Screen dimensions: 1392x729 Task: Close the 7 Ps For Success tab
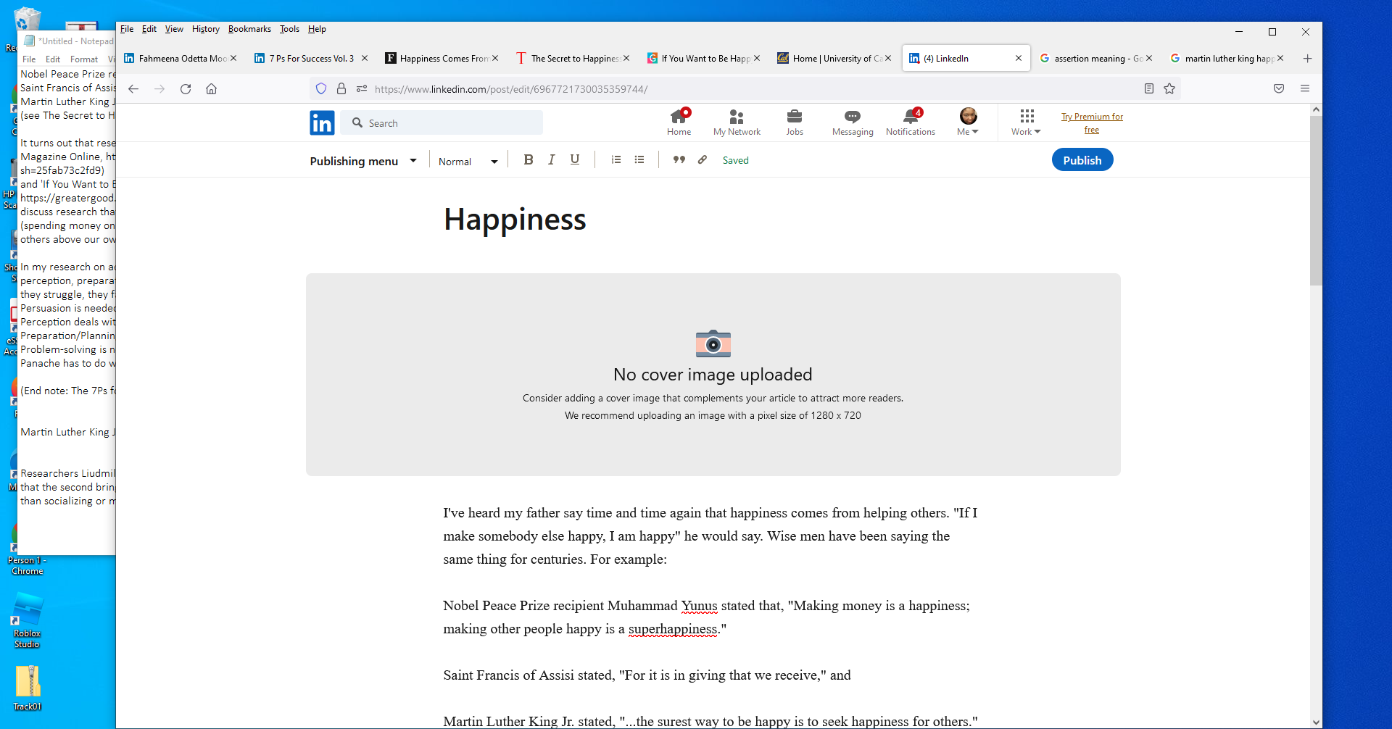365,59
